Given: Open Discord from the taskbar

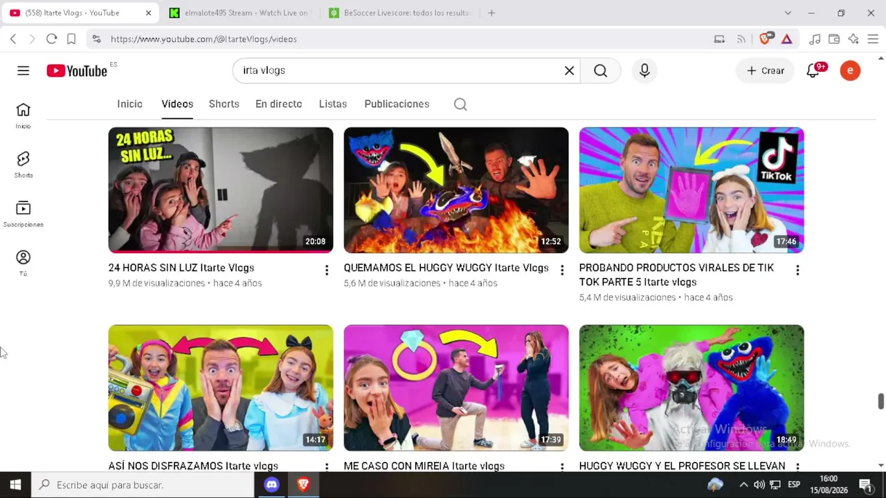Looking at the screenshot, I should pyautogui.click(x=271, y=485).
